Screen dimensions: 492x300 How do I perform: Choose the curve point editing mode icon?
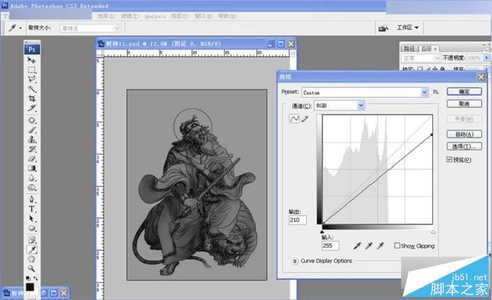(293, 119)
